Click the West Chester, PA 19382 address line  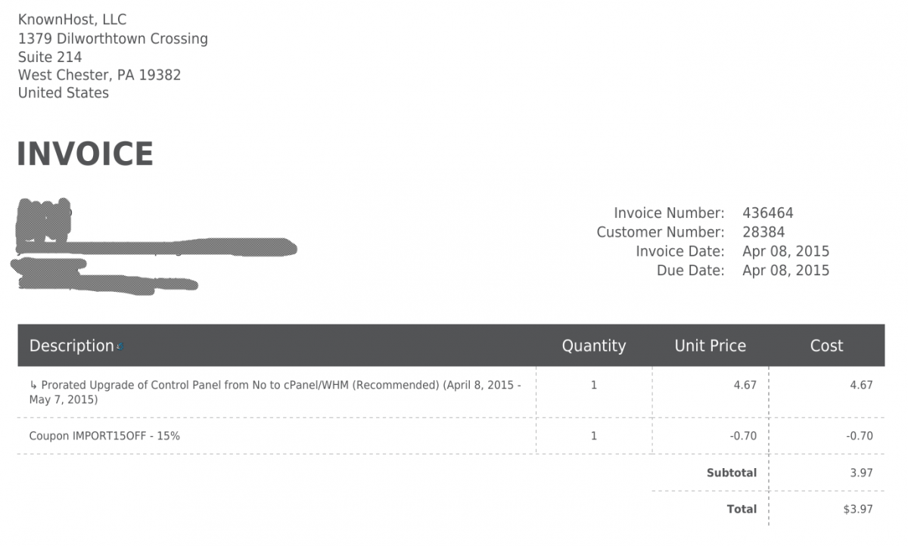coord(99,75)
